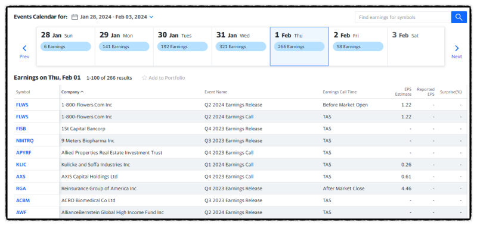Sort by Earnings Call Time column header
This screenshot has width=477, height=226.
(340, 92)
